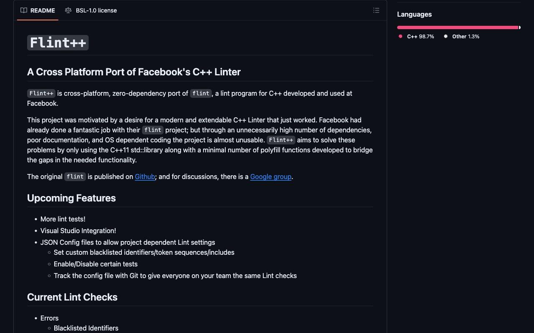534x333 pixels.
Task: Click the white Other language dot
Action: (x=446, y=36)
